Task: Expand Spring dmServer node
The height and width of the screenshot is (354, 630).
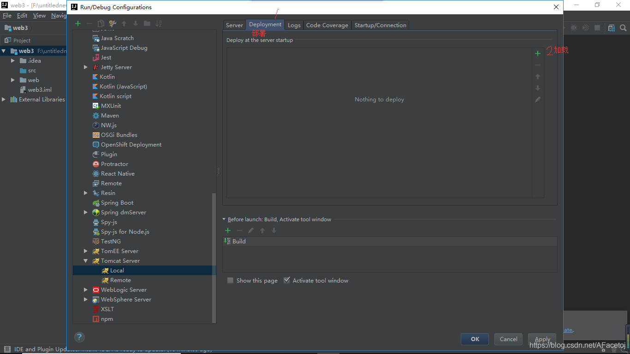Action: (86, 212)
